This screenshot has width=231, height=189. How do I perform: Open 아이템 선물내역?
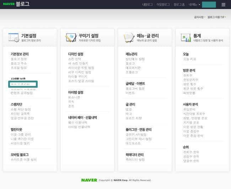pos(79,127)
